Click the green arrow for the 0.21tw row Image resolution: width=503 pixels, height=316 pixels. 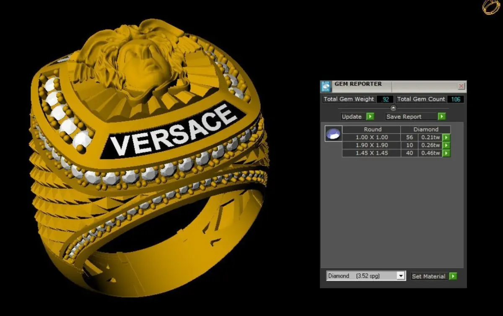(446, 137)
